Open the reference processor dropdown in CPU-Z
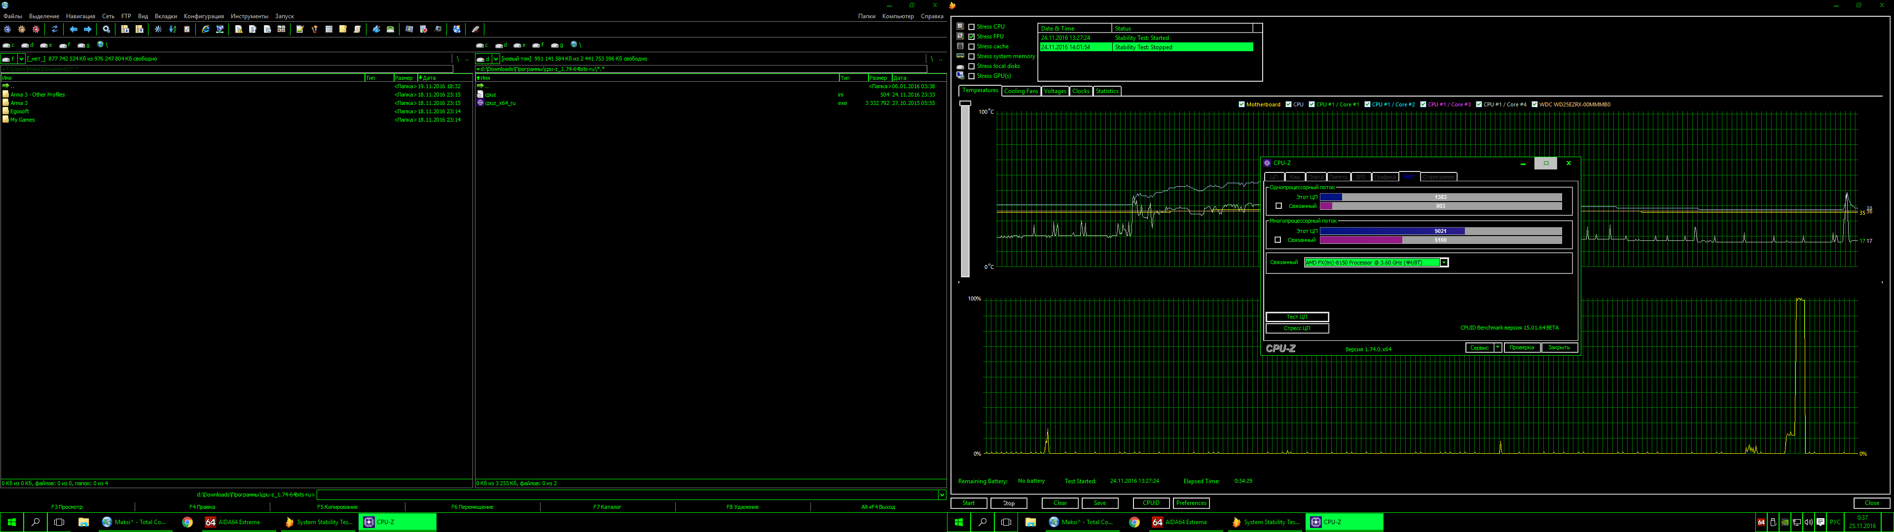 (x=1444, y=263)
